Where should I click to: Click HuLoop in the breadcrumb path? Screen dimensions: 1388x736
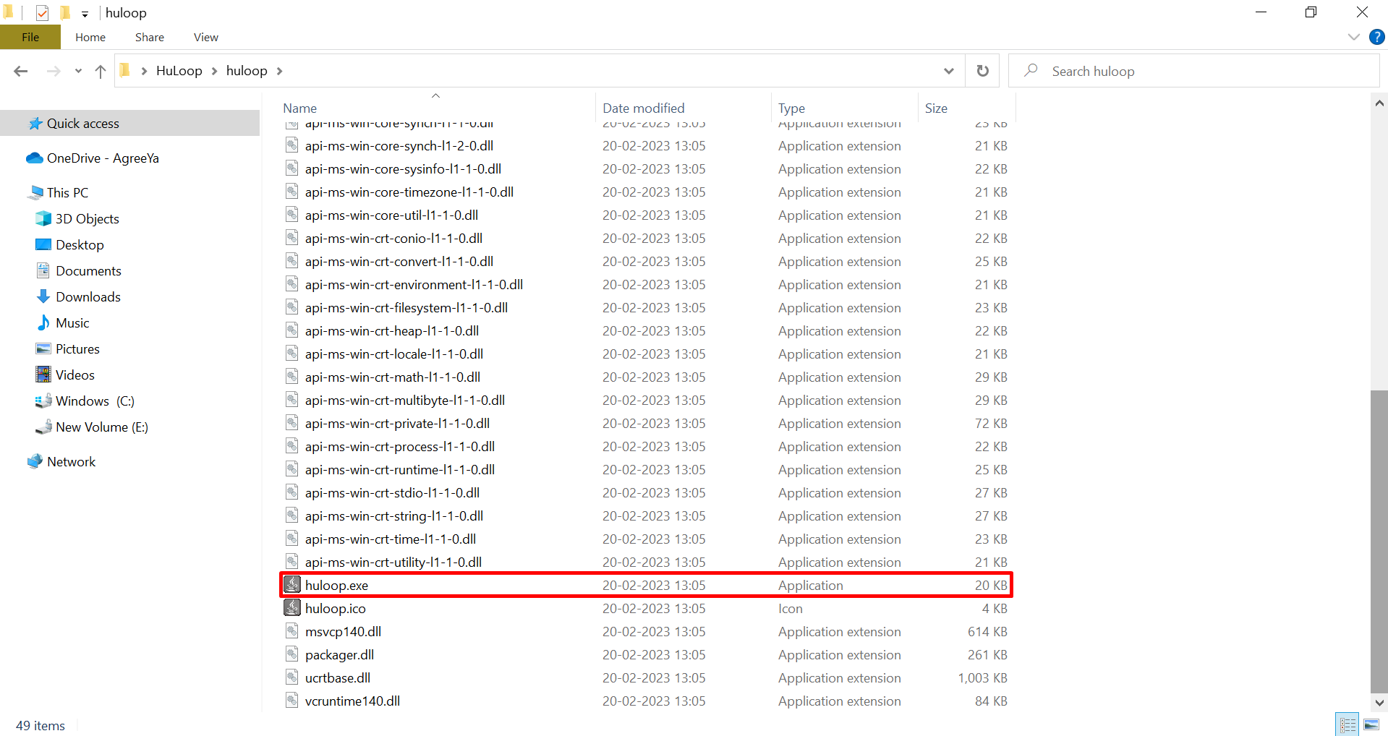pyautogui.click(x=179, y=71)
